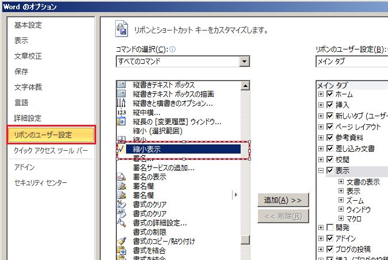Go to 文字体裁 settings
Screen dimensions: 388x260
point(28,87)
